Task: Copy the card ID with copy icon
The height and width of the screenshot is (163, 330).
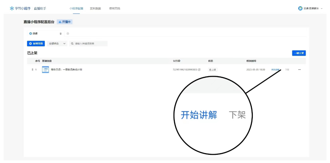Action: (x=199, y=70)
